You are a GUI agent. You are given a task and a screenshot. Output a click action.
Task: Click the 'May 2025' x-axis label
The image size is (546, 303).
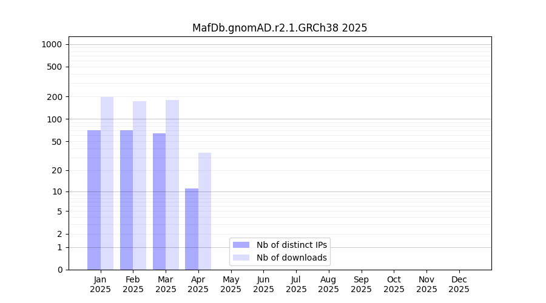click(231, 284)
